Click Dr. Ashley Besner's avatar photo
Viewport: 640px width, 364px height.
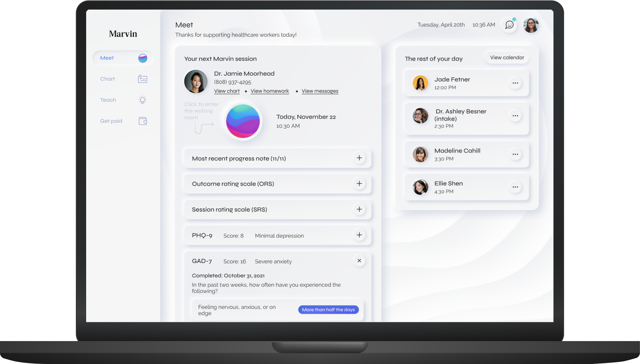[421, 116]
